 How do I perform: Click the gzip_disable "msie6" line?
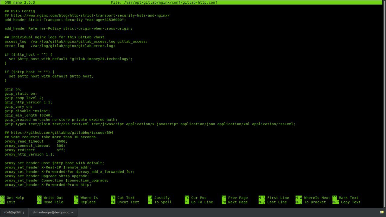pyautogui.click(x=27, y=111)
